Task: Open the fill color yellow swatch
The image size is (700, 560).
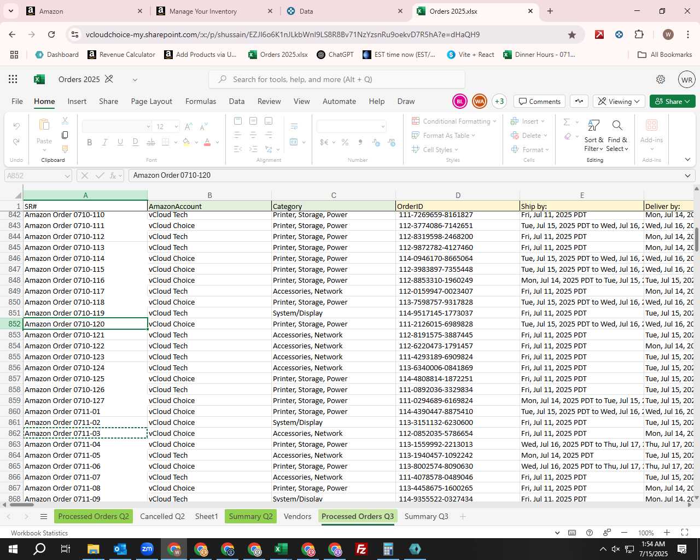Action: pos(186,142)
